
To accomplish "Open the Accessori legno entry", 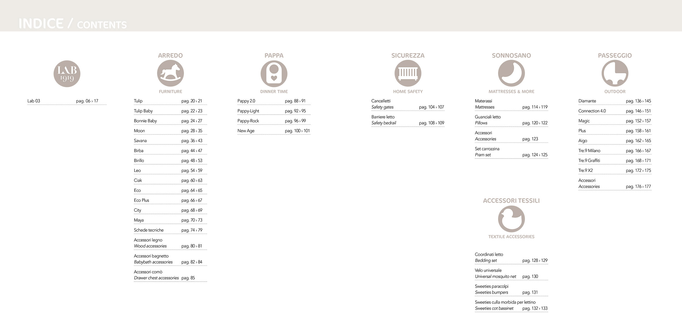I will [170, 243].
